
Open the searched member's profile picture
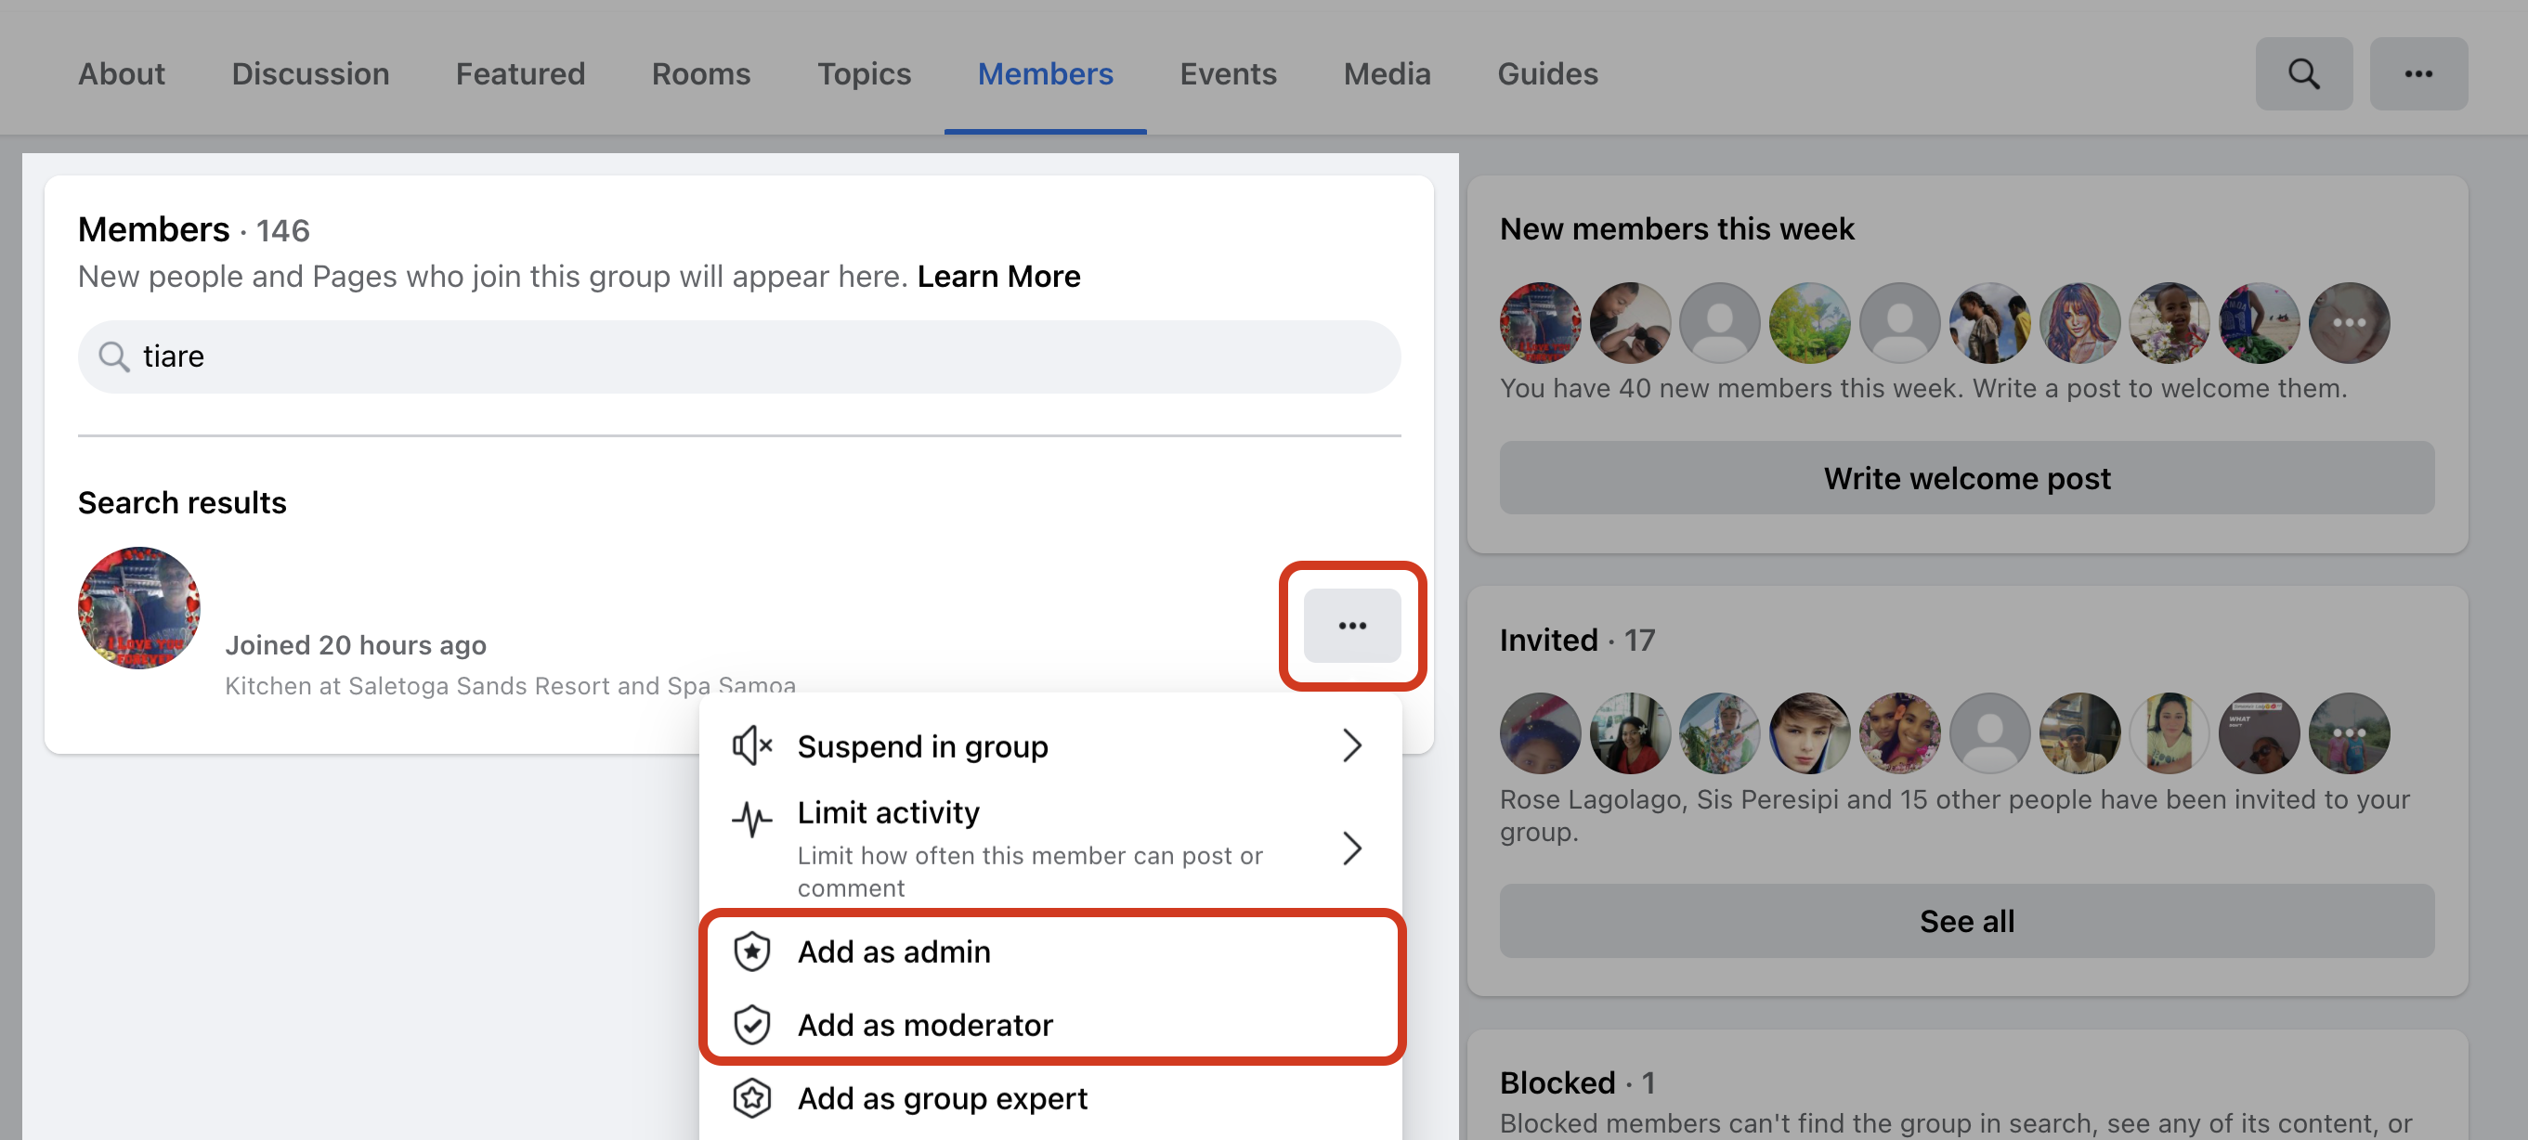click(139, 608)
